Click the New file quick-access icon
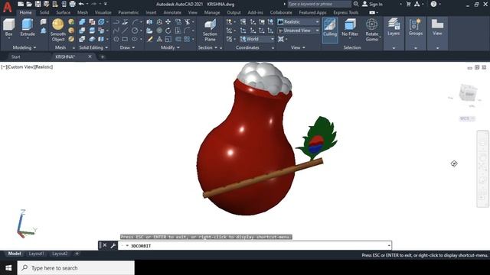This screenshot has width=490, height=275. [21, 4]
